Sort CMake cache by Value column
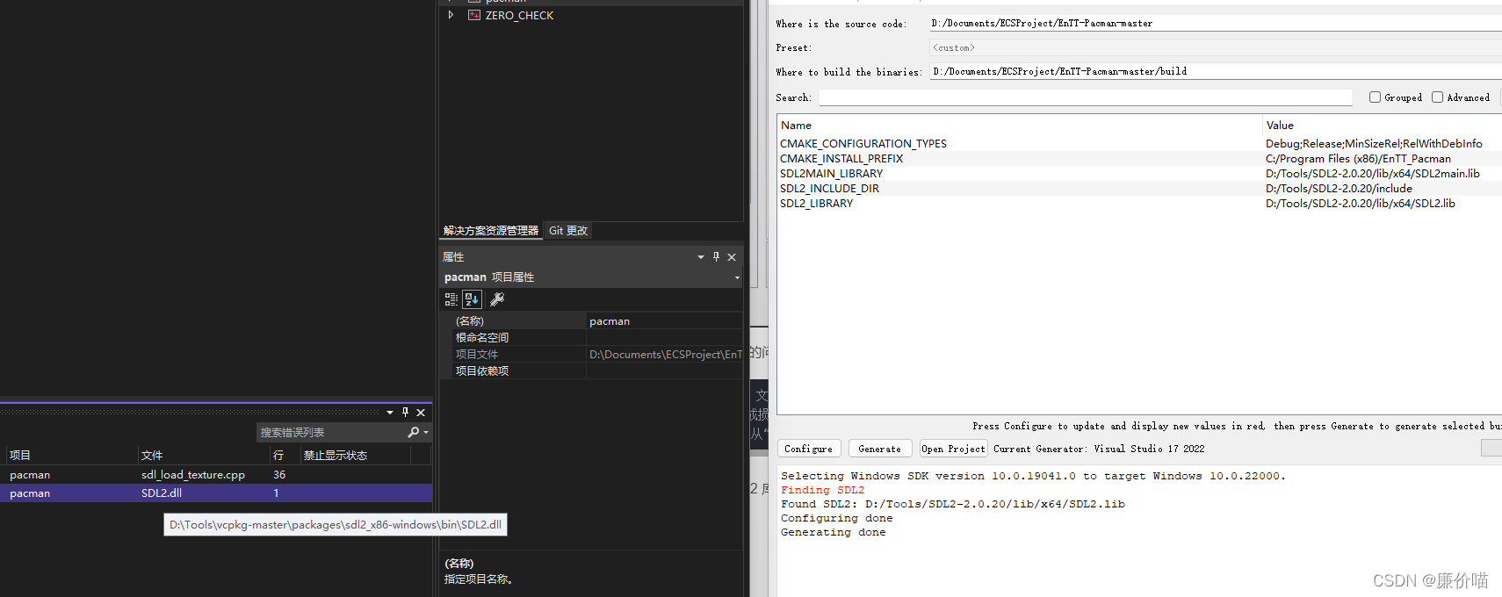Viewport: 1502px width, 597px height. (x=1383, y=125)
